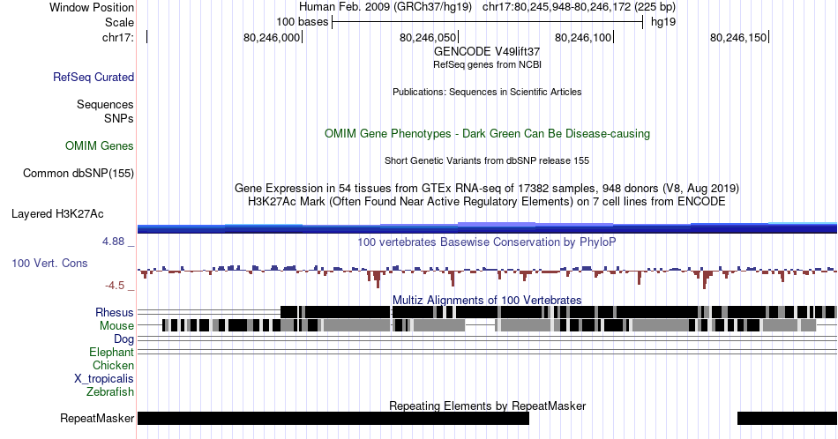The image size is (838, 439).
Task: Click the OMIM Gene Phenotypes track title
Action: [x=487, y=133]
